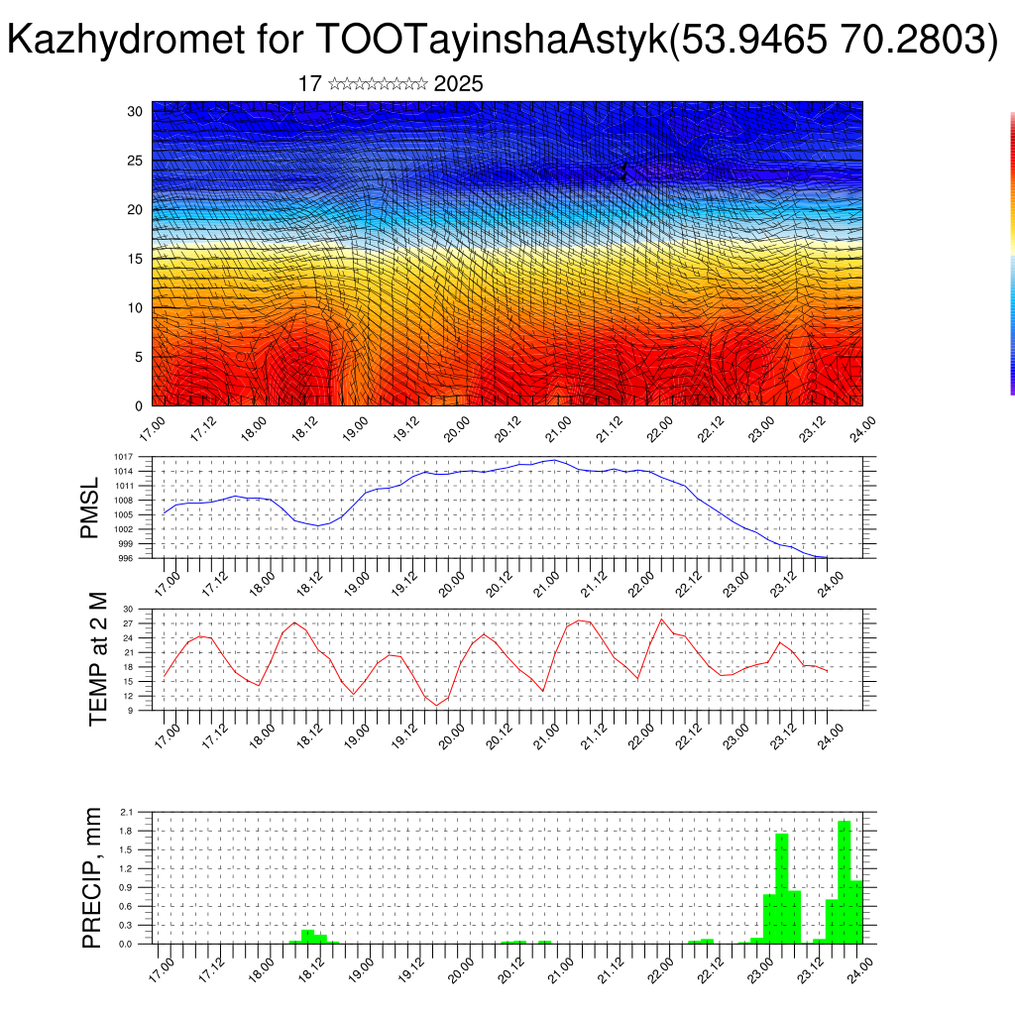Viewport: 1015px width, 1015px height.
Task: Click the 15 tick on the wind profile y-axis
Action: (135, 259)
